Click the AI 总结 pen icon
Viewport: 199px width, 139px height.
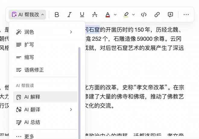tap(19, 122)
